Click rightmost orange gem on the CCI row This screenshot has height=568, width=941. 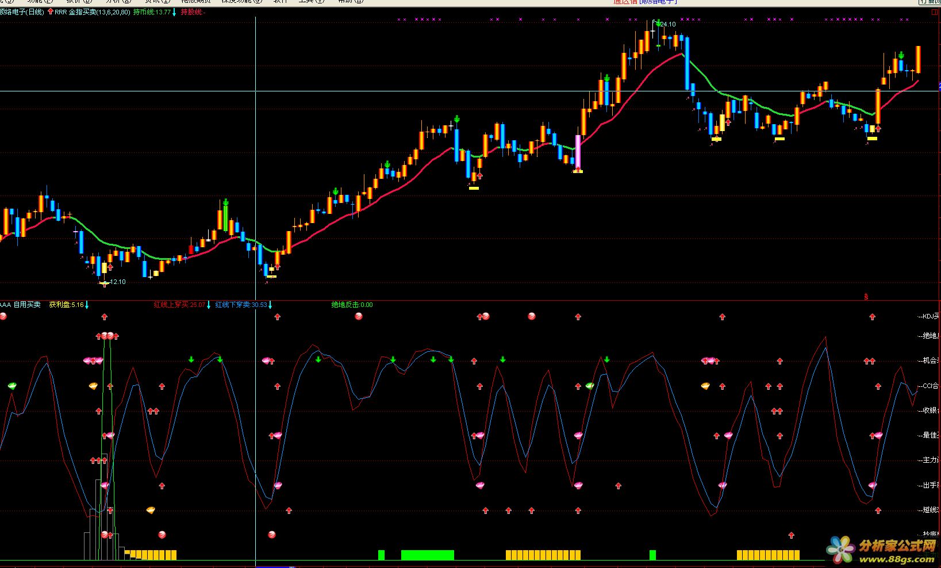705,386
